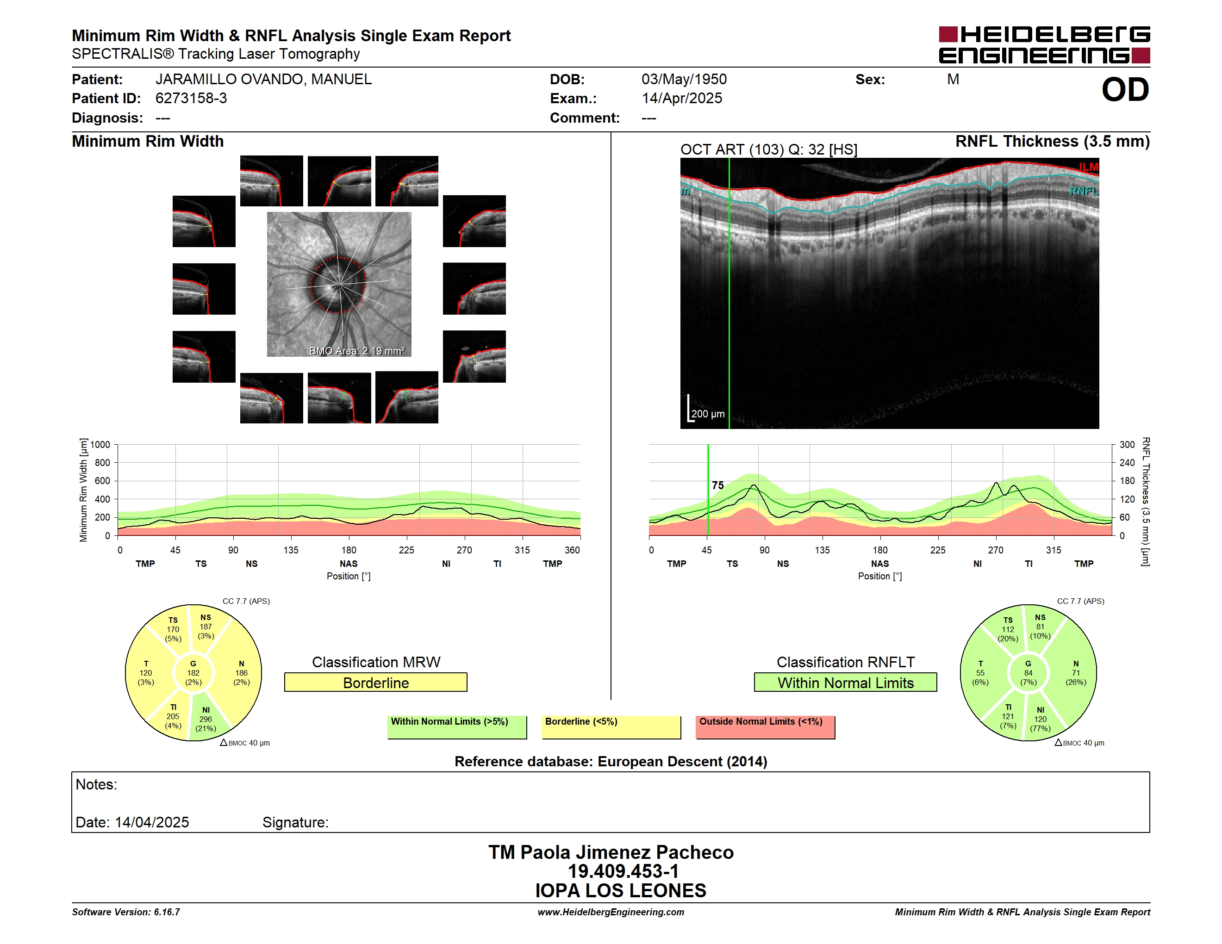Click the Minimum Rim Width profile graph
1222x944 pixels.
coord(349,490)
